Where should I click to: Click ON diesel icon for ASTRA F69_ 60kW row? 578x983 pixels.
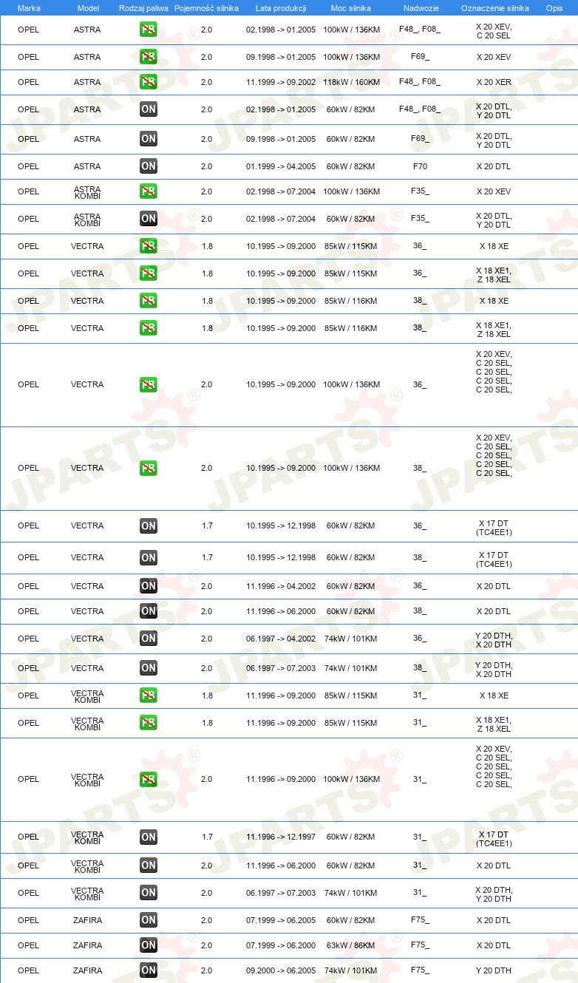tap(149, 139)
